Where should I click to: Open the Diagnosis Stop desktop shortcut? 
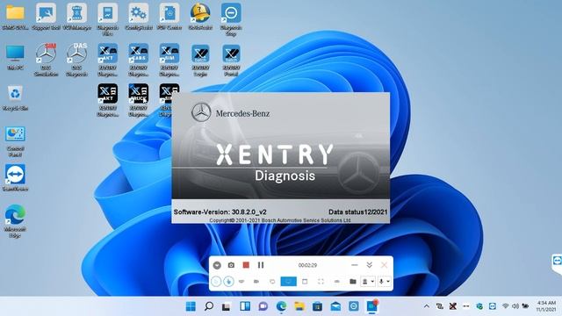(231, 19)
